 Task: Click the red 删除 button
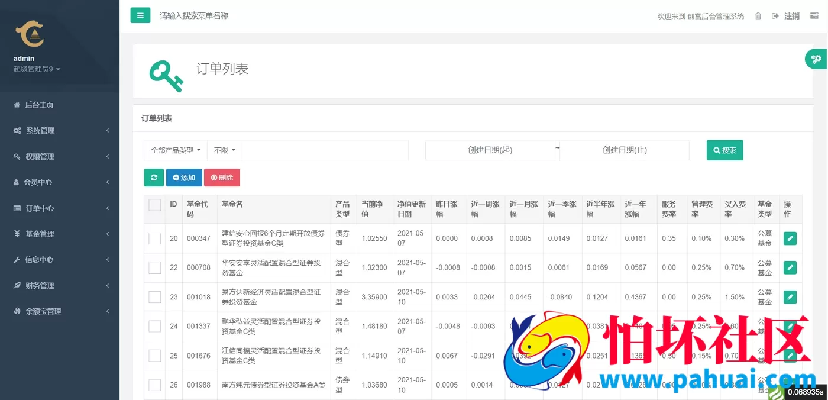point(222,178)
